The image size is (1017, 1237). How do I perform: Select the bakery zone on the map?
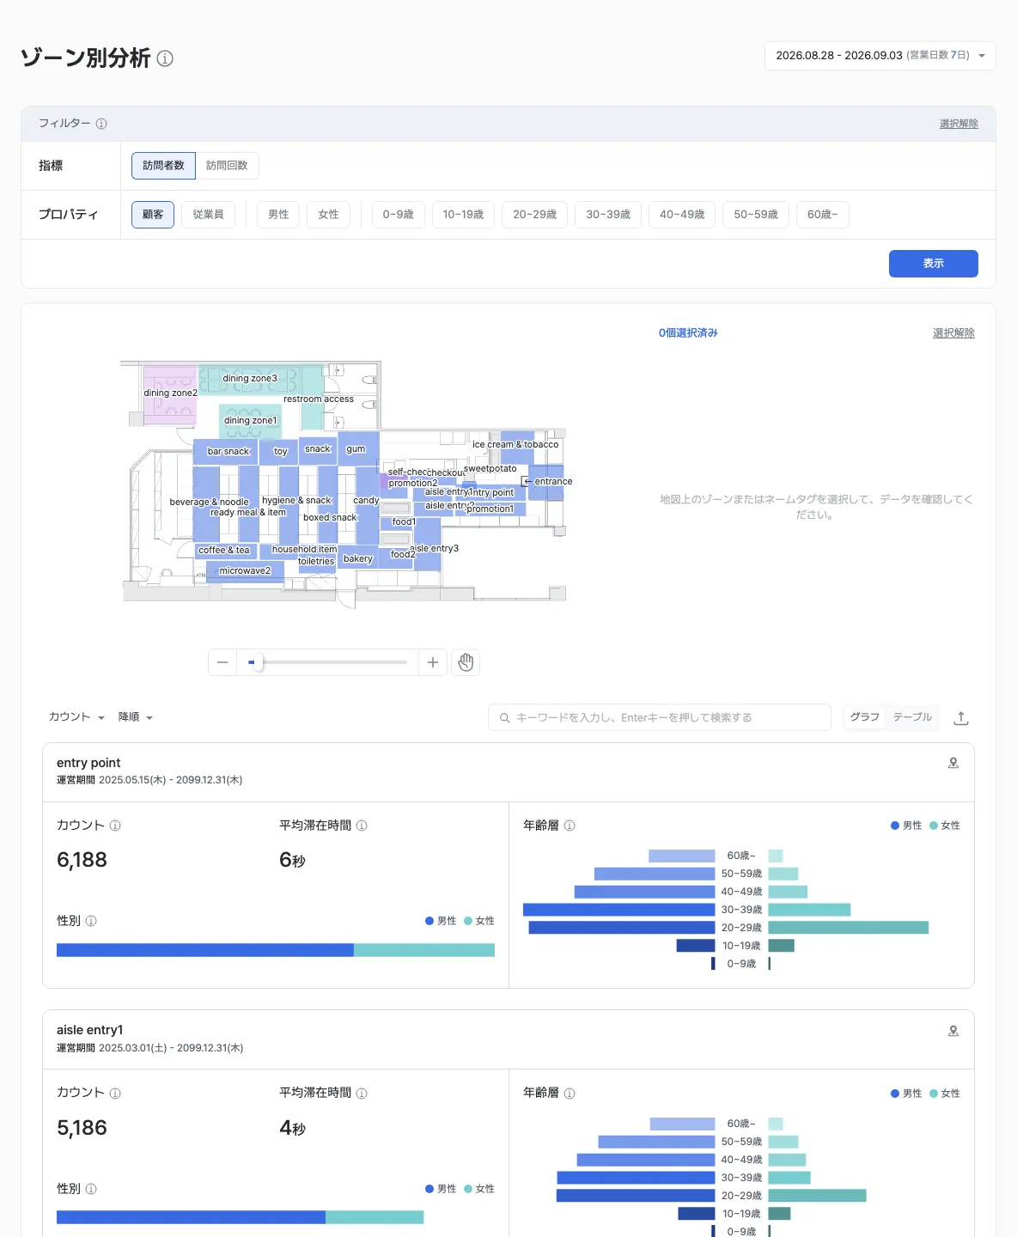(358, 559)
